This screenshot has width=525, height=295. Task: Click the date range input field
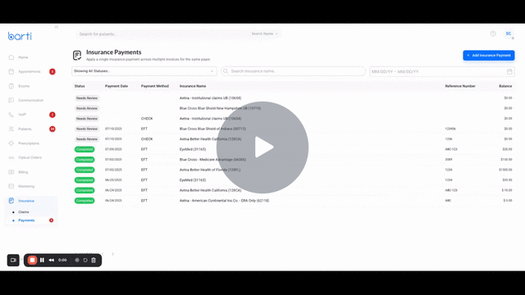(x=442, y=71)
